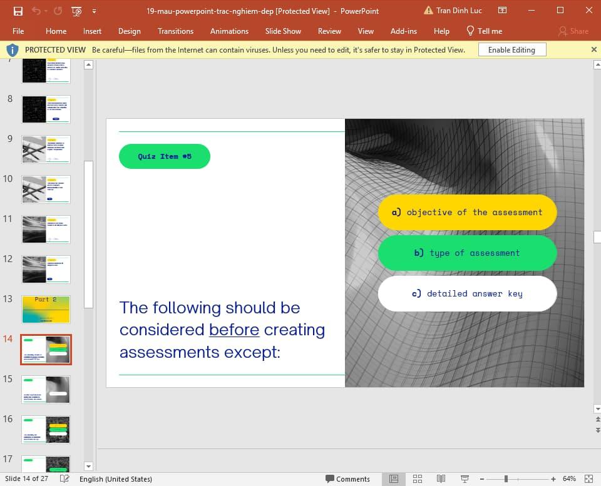Open the Comments pane
Screen dimensions: 601x486
348,479
